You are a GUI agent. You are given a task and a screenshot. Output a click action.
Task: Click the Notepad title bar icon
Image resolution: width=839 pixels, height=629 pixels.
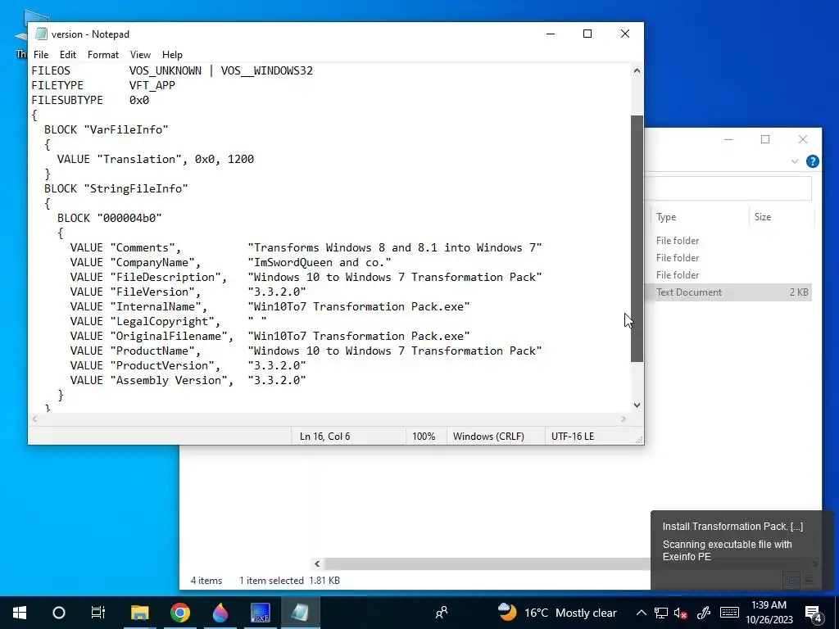[41, 34]
